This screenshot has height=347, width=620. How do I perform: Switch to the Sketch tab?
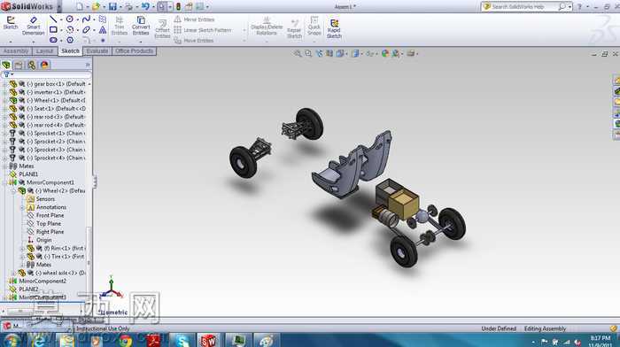pos(70,51)
